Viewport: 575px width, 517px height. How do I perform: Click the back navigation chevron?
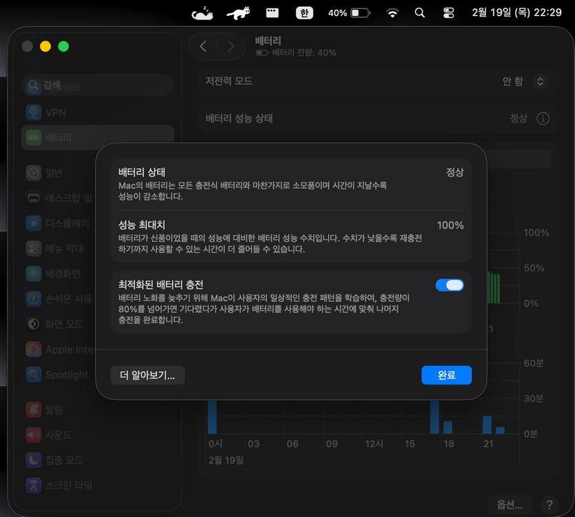(203, 46)
